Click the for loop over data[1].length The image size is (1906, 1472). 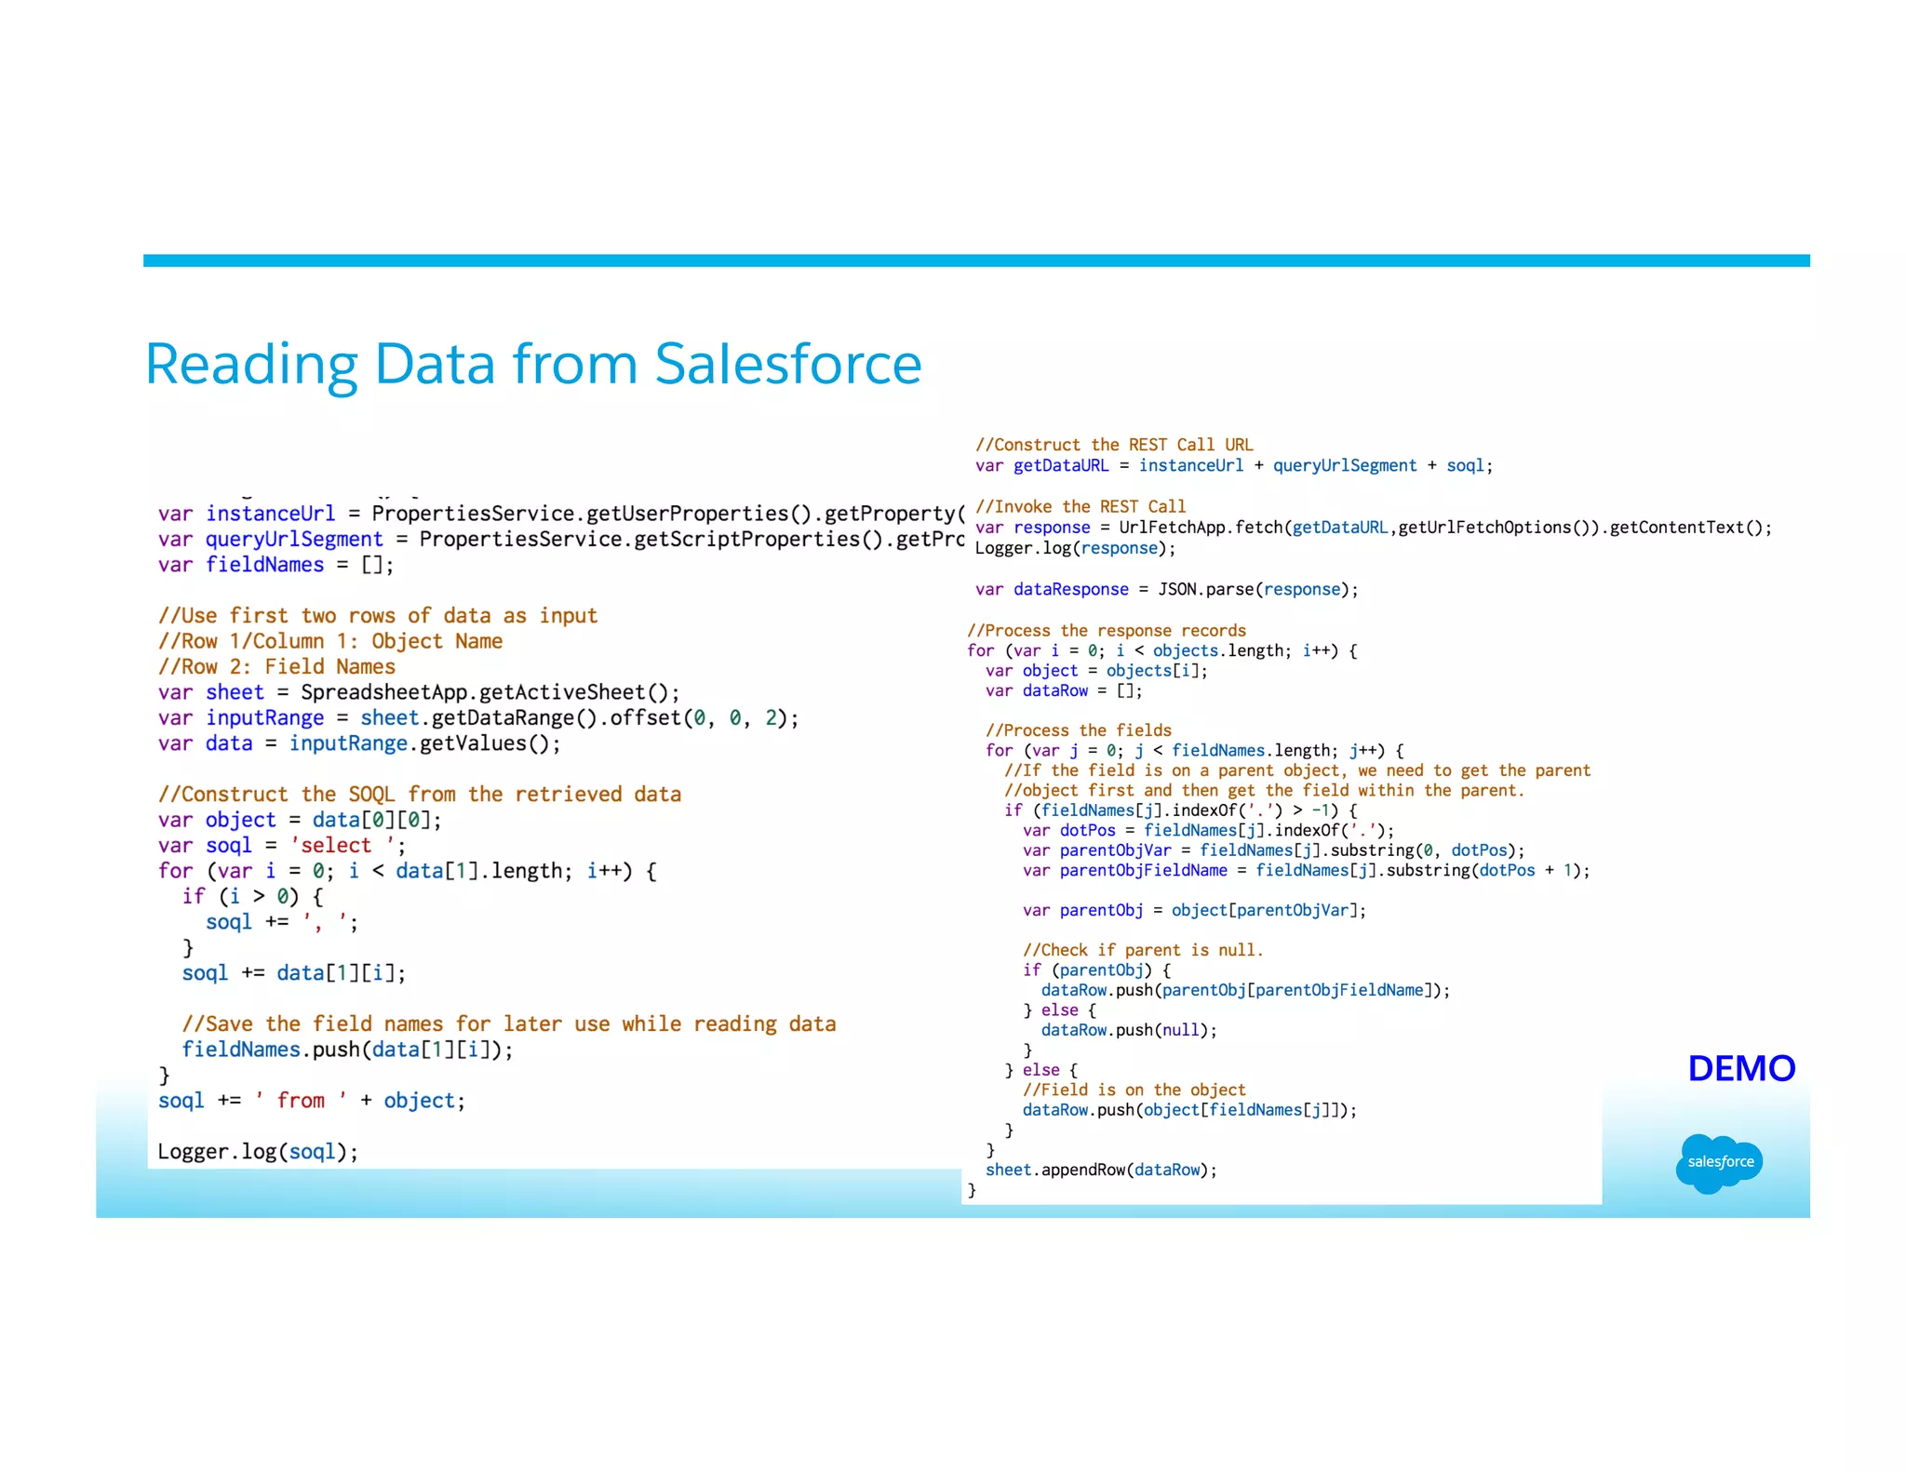[x=408, y=871]
